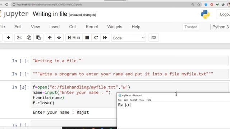Click the Python logo icon
Image resolution: width=230 pixels, height=129 pixels.
point(205,14)
